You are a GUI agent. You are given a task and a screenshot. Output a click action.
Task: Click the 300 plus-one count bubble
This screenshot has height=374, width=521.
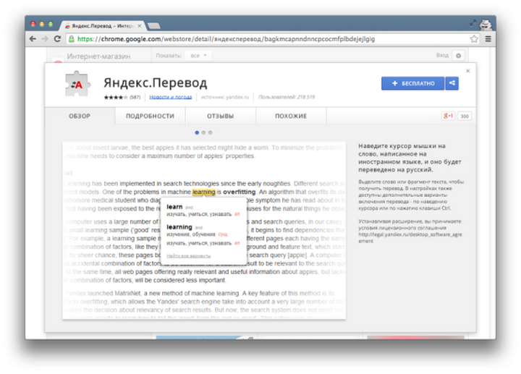point(464,116)
